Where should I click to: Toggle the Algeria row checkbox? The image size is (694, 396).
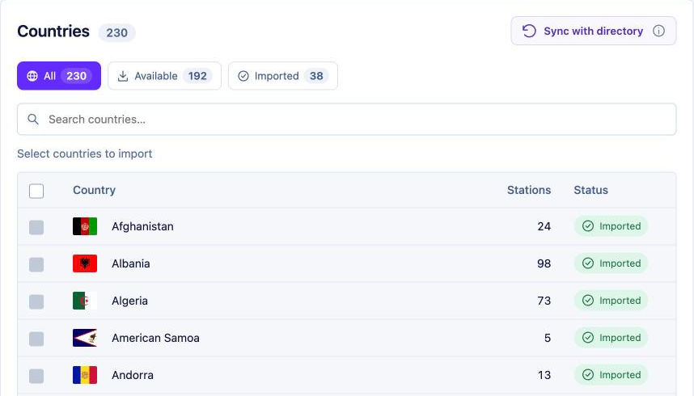[36, 301]
